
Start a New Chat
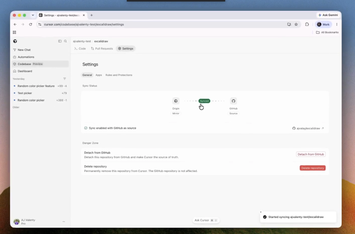pos(40,50)
